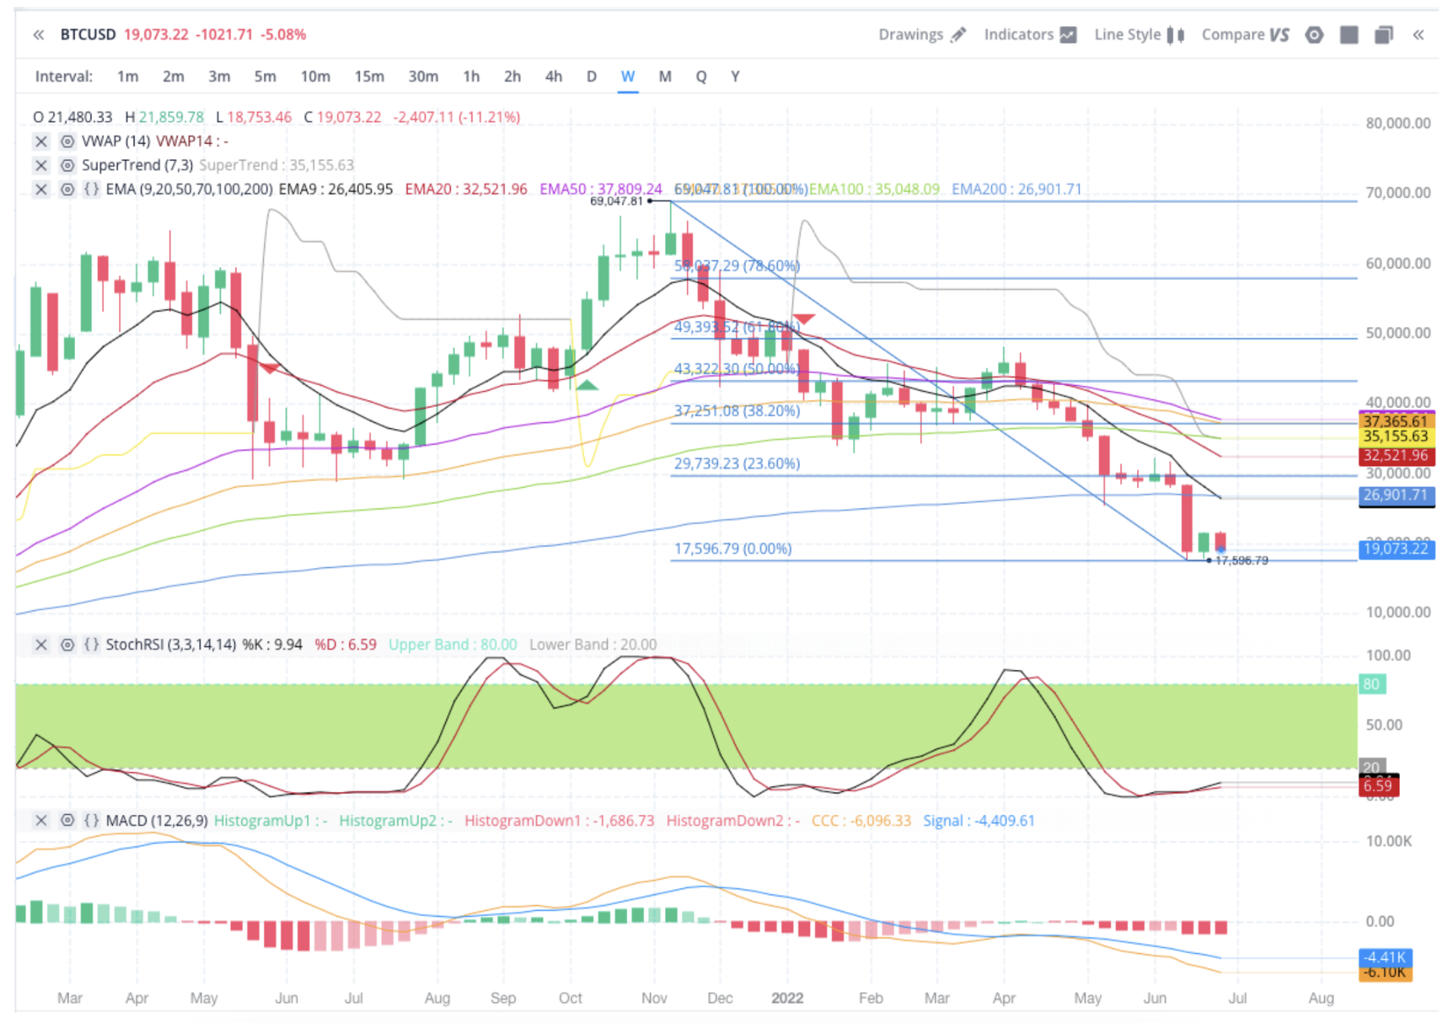Toggle EMA indicator visibility
The height and width of the screenshot is (1023, 1452).
pos(67,189)
